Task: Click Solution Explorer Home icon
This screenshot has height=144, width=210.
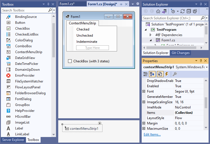Action: [158, 11]
